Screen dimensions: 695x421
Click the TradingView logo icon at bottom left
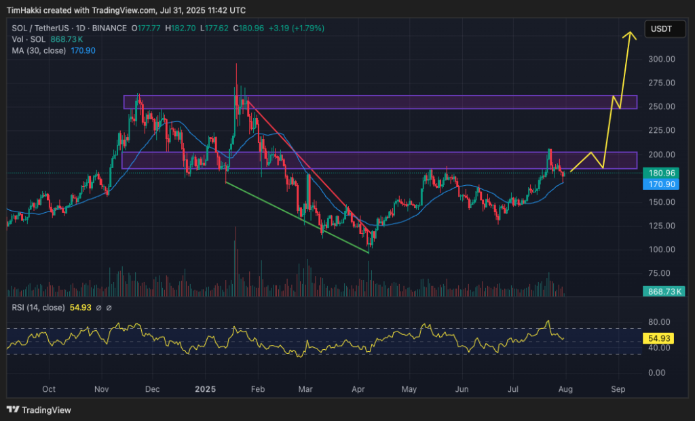[12, 409]
